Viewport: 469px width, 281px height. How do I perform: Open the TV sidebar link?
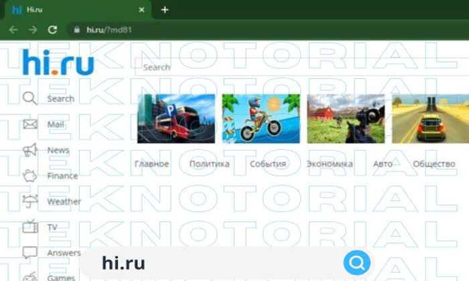[x=52, y=227]
